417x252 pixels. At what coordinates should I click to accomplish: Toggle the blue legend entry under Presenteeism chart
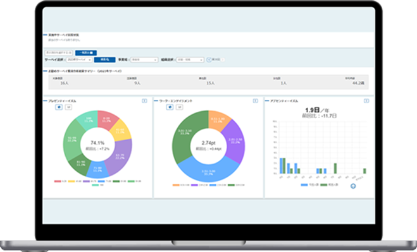[x=104, y=181]
